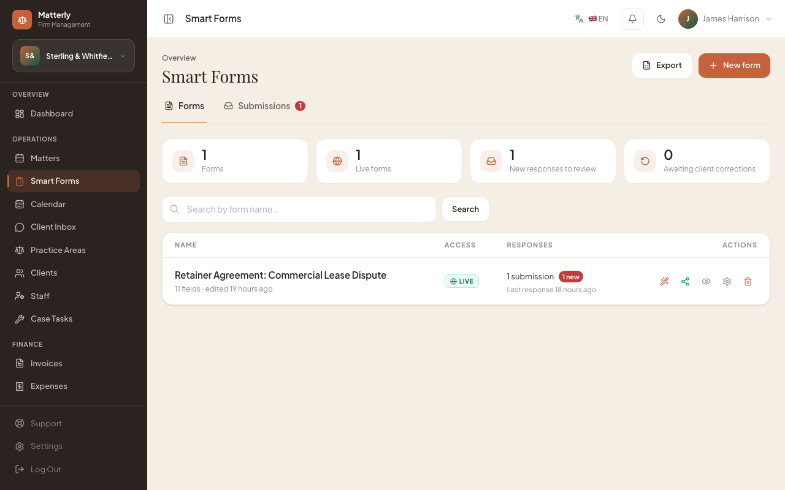Click the Name column header
The image size is (785, 490).
pyautogui.click(x=186, y=245)
